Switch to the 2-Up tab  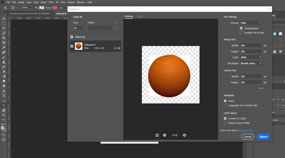tap(140, 16)
